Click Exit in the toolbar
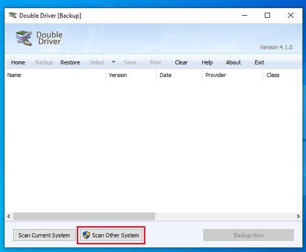 point(259,62)
